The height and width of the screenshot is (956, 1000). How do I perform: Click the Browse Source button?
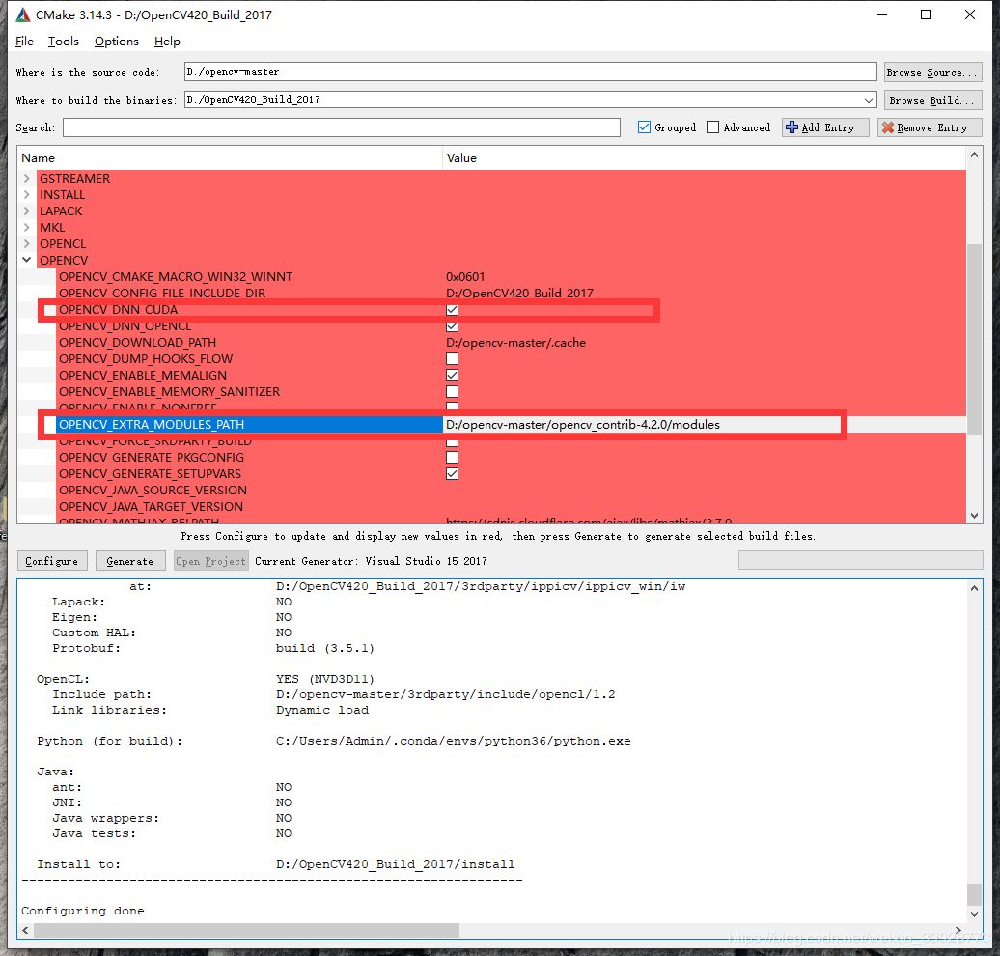pos(931,71)
